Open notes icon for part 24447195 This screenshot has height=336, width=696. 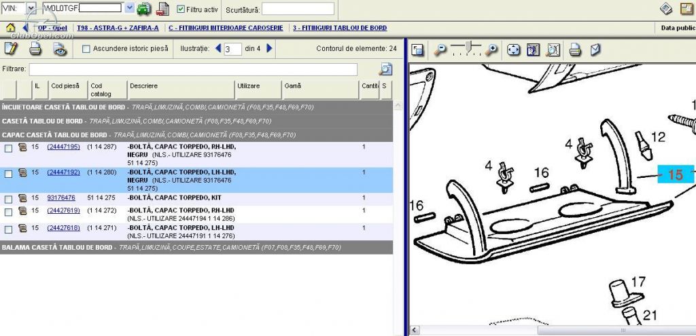click(22, 147)
